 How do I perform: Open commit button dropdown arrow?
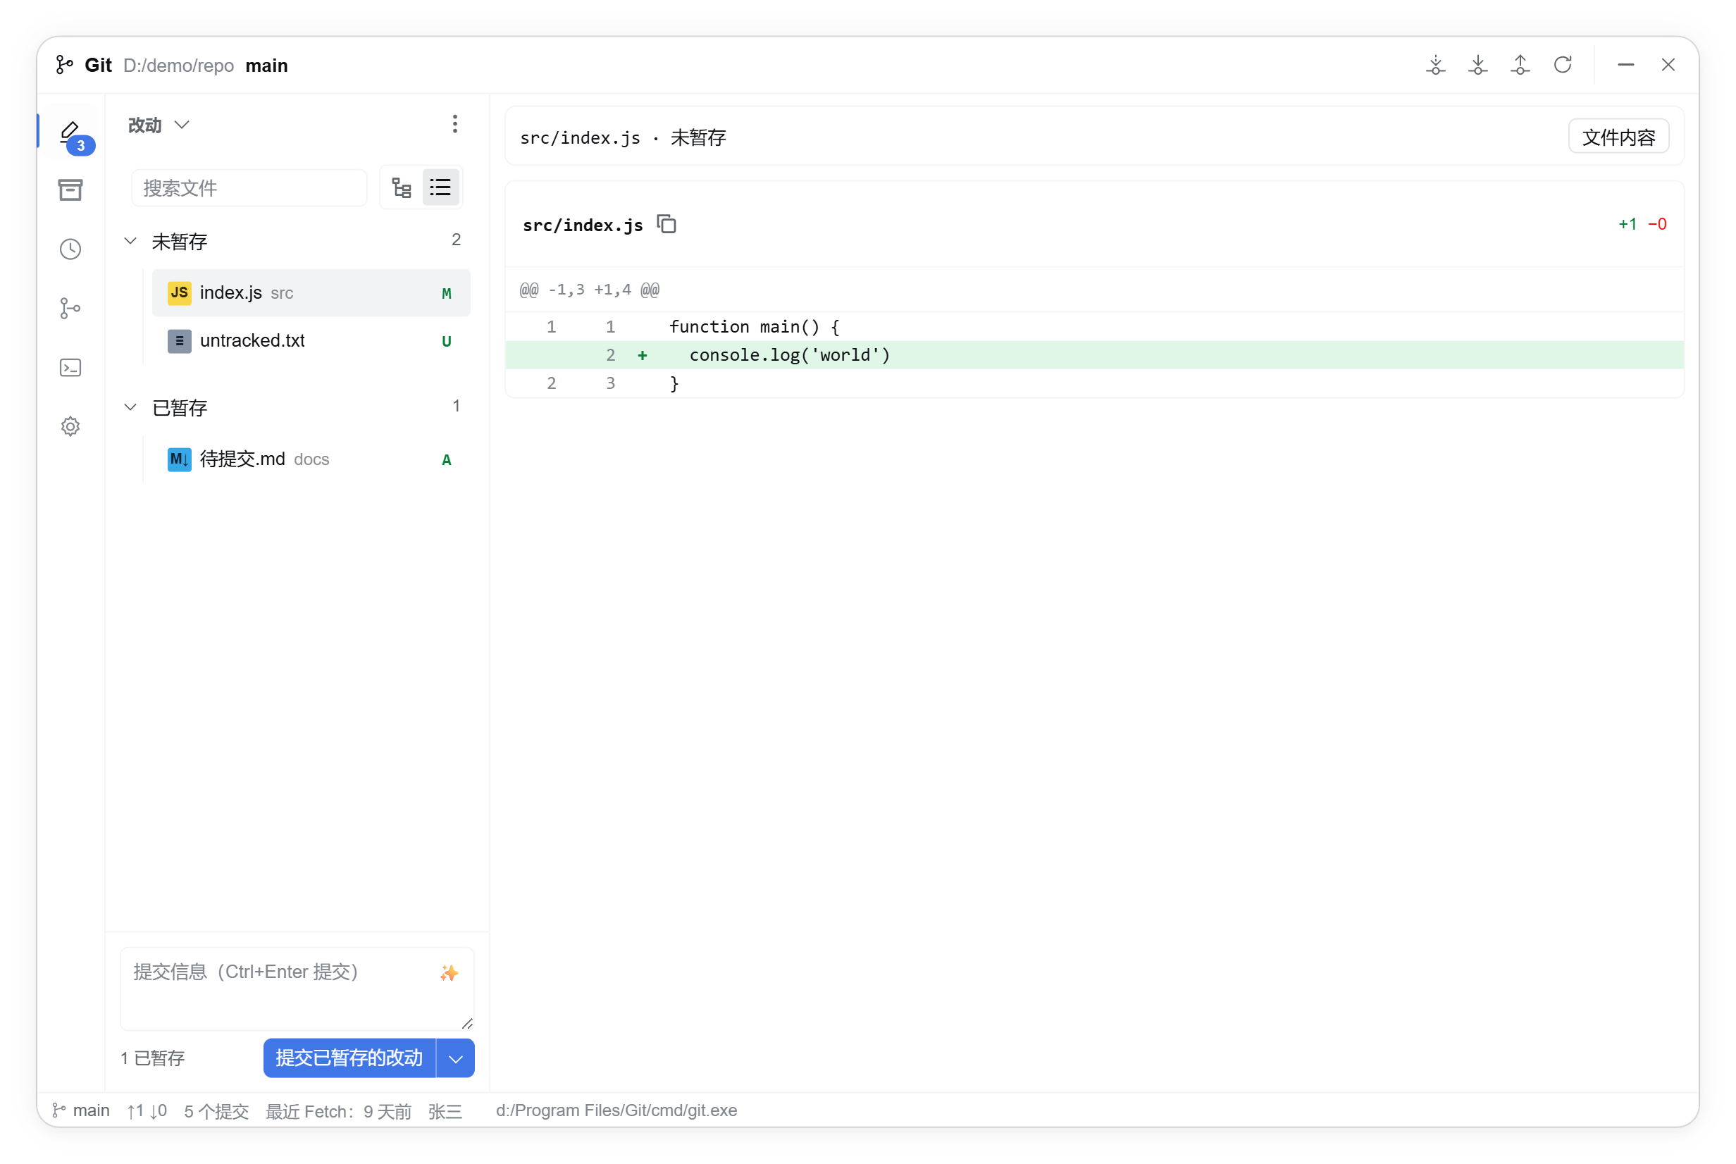457,1058
